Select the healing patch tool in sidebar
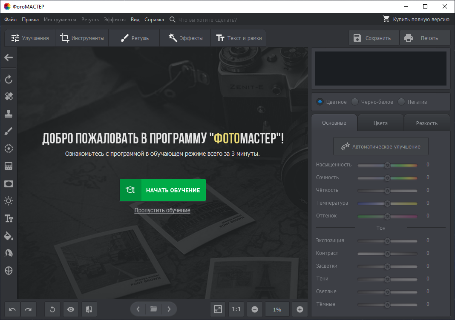 pos(9,96)
